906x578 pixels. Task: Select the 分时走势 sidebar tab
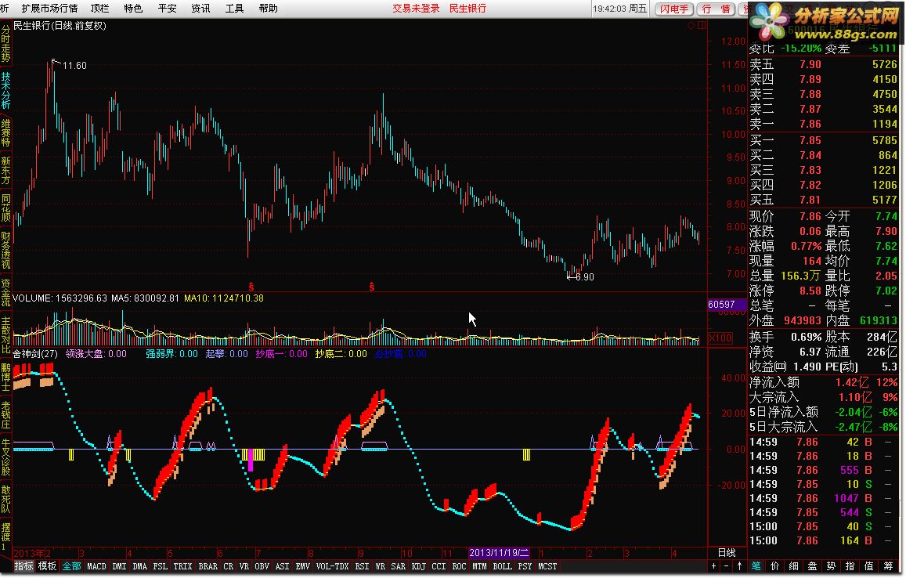[5, 44]
